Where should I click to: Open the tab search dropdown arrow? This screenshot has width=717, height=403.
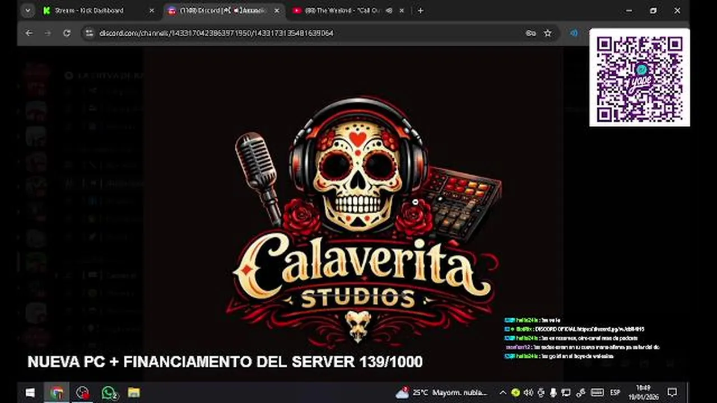[28, 11]
